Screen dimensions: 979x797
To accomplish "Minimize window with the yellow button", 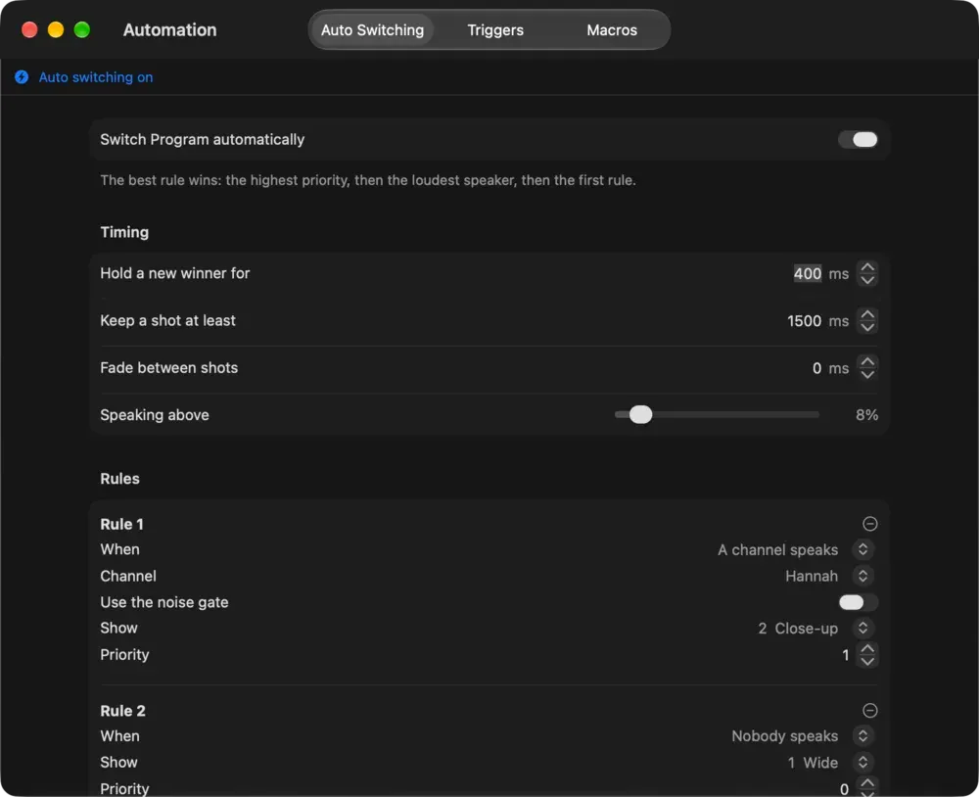I will pos(56,30).
